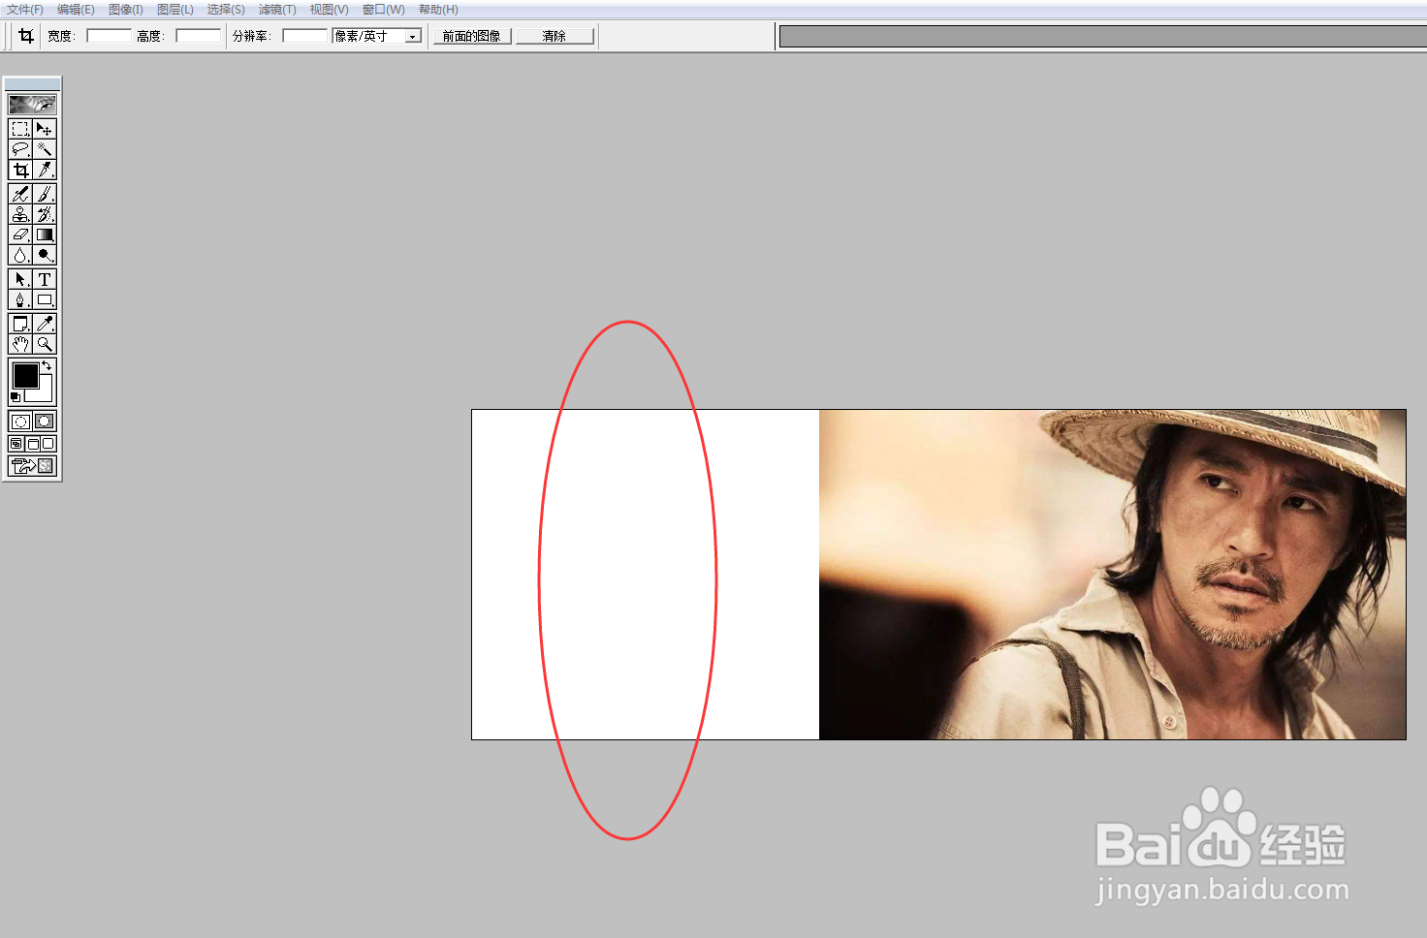Select the Rectangular Marquee tool
The height and width of the screenshot is (938, 1427).
[x=20, y=129]
